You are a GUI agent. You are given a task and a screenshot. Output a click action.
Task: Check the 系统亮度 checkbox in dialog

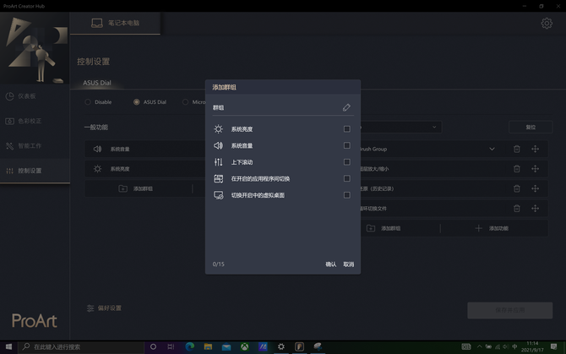[347, 128]
